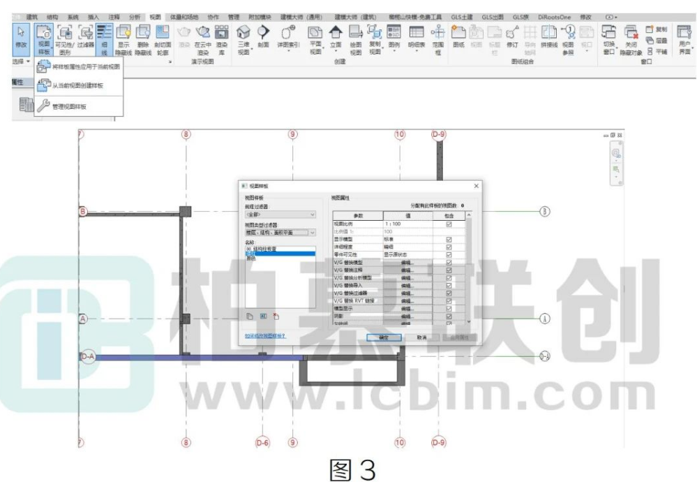Open the 如何修改视图样板 help link
The image size is (697, 482).
(x=265, y=335)
